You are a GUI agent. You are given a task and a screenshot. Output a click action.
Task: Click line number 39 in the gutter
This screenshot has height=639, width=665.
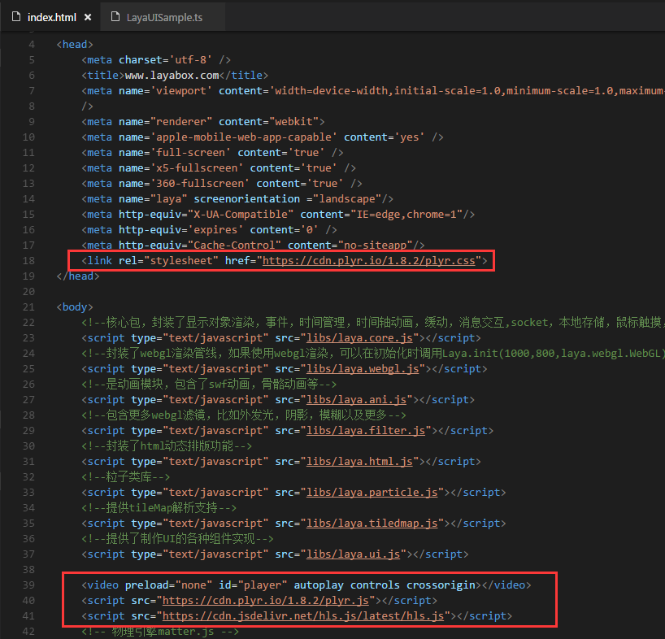(31, 585)
